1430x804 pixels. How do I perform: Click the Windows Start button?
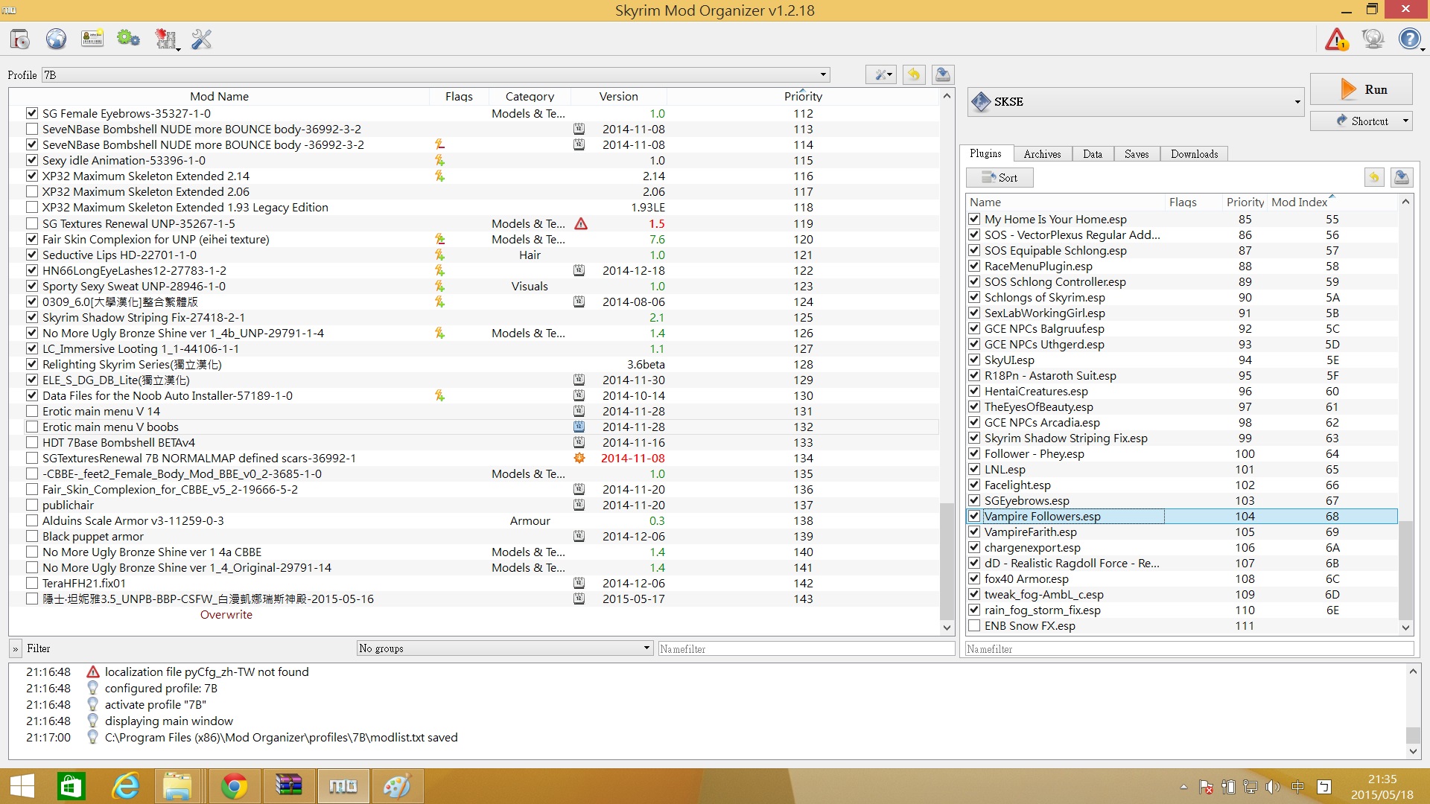[x=22, y=786]
